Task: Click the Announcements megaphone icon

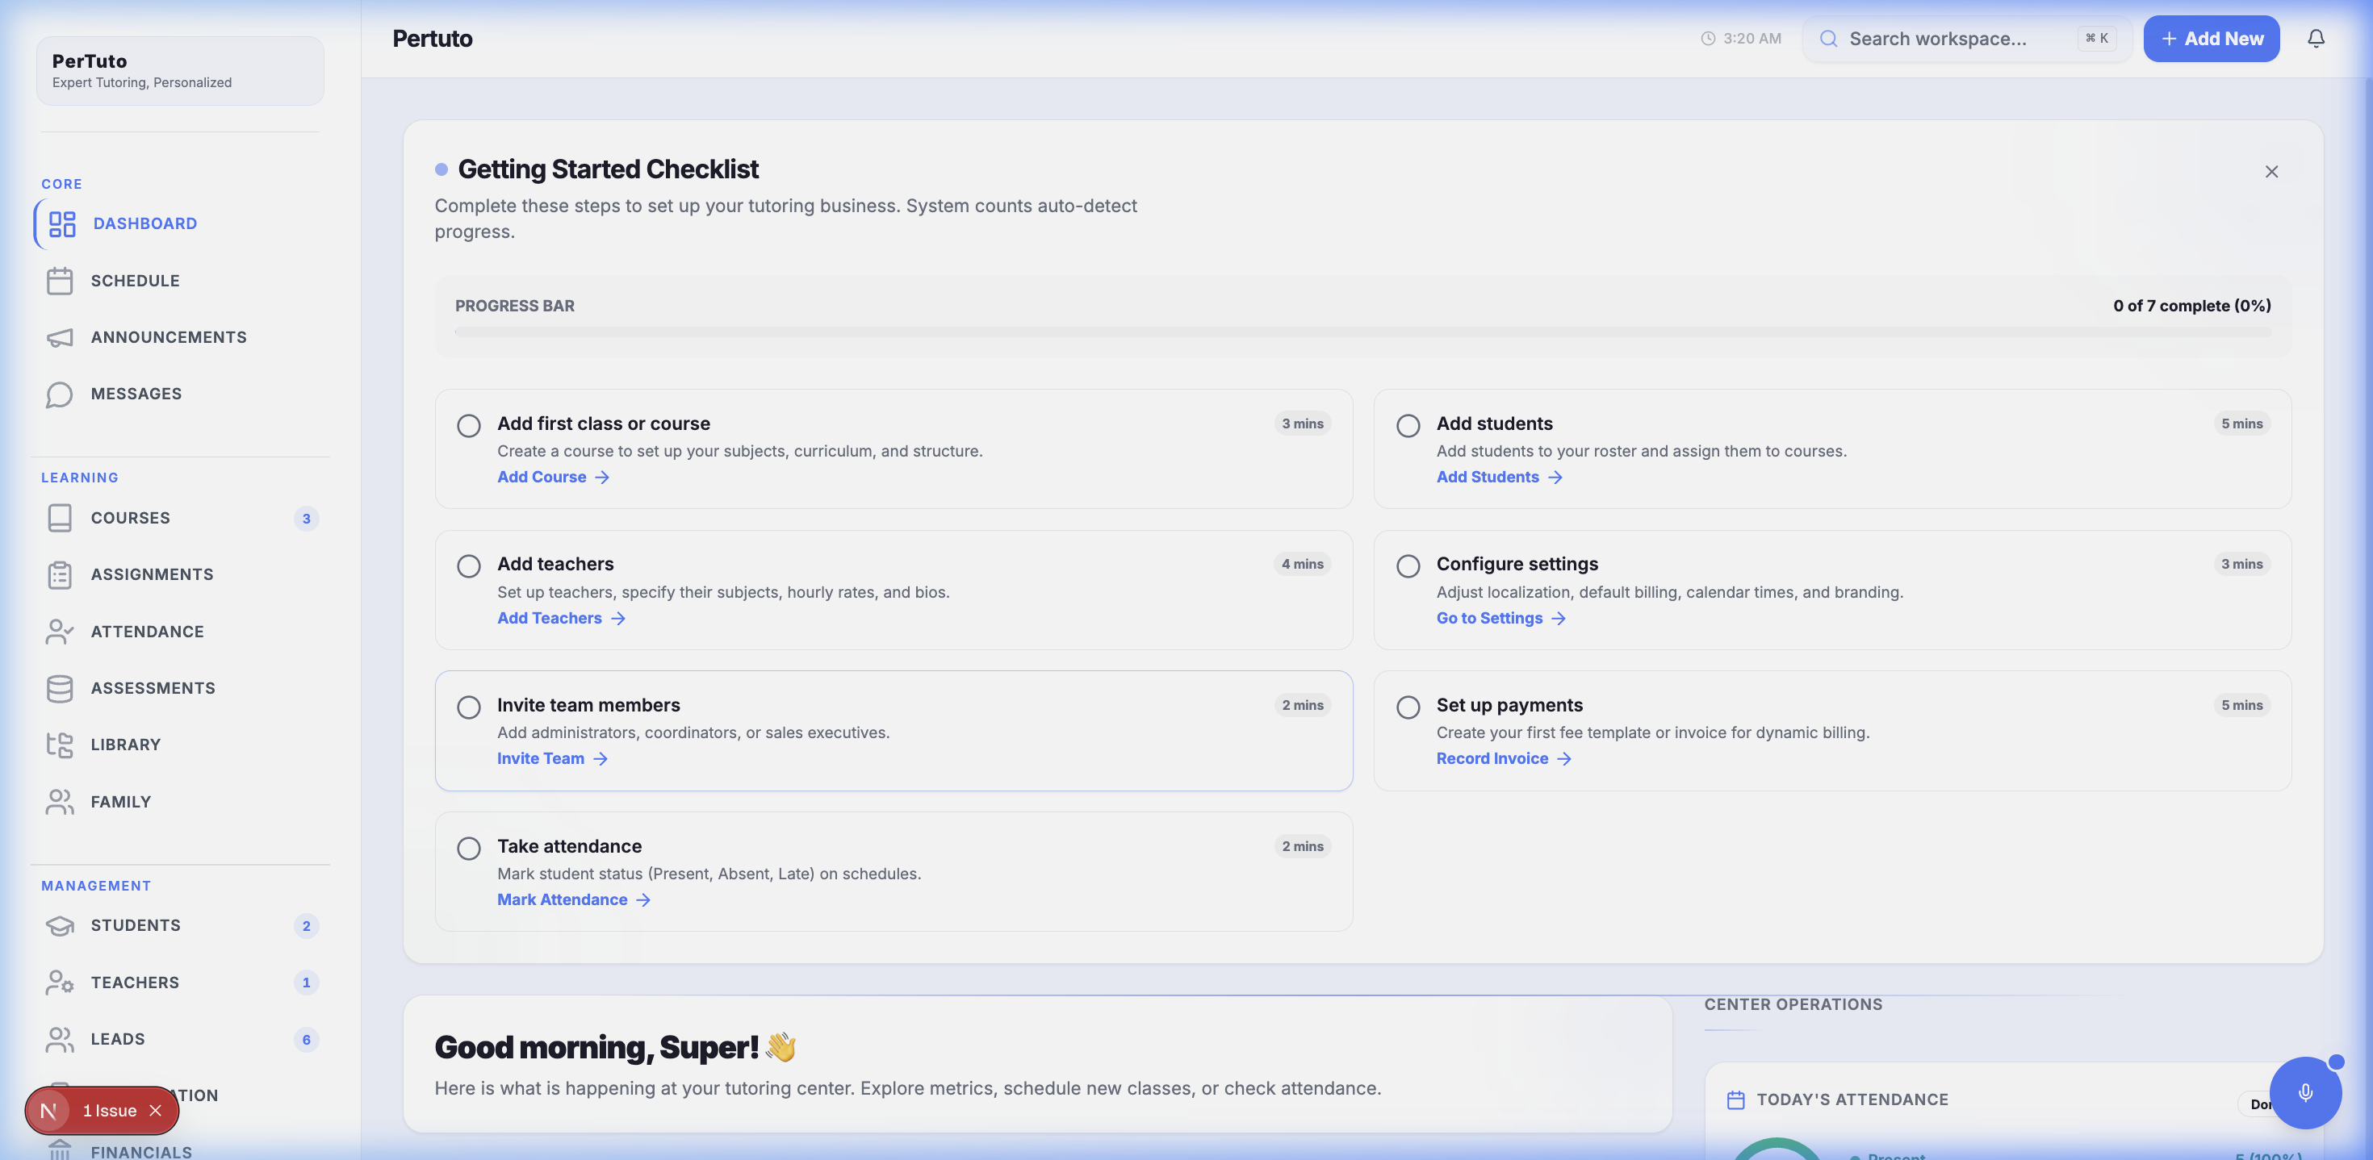Action: click(x=60, y=338)
